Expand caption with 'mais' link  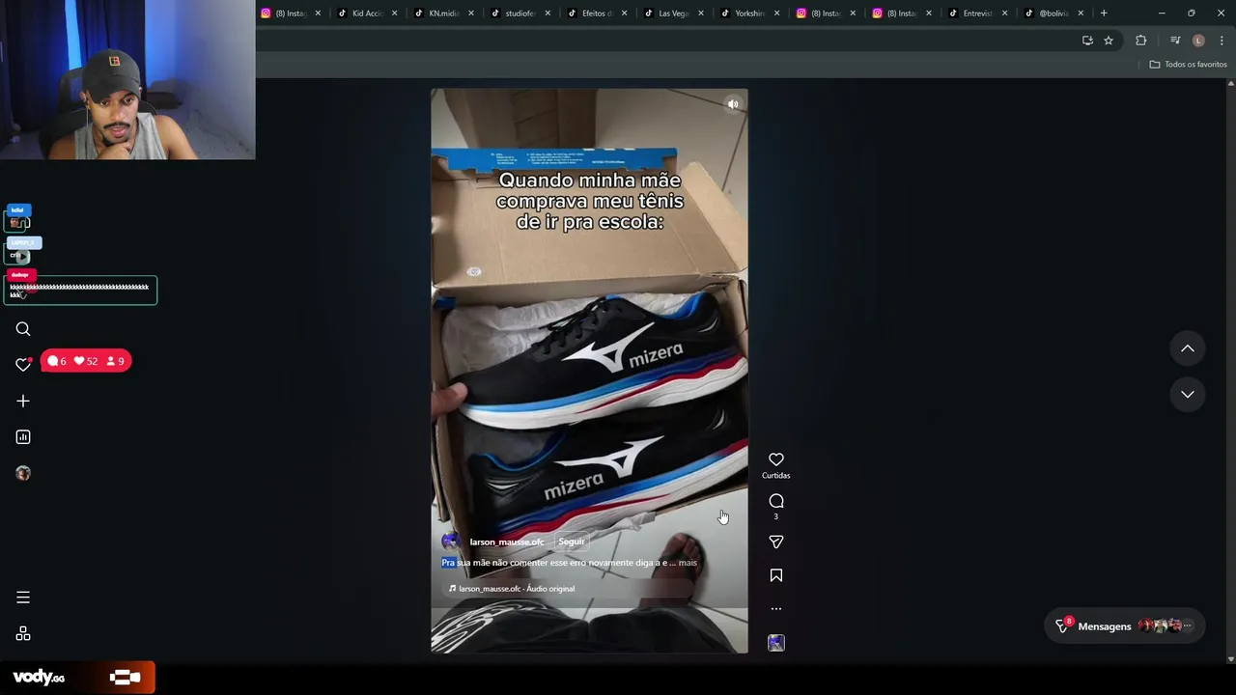click(x=688, y=563)
